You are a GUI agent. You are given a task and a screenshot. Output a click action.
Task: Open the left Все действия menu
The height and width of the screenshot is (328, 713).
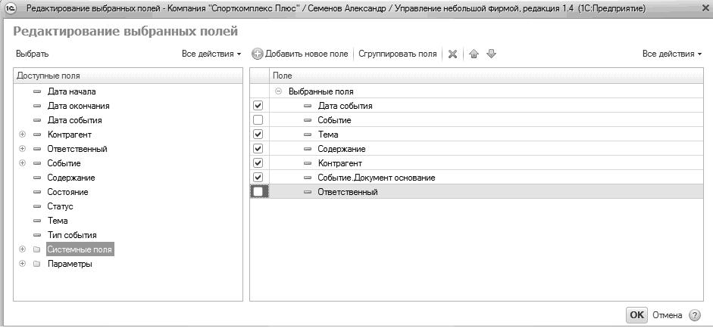[211, 54]
